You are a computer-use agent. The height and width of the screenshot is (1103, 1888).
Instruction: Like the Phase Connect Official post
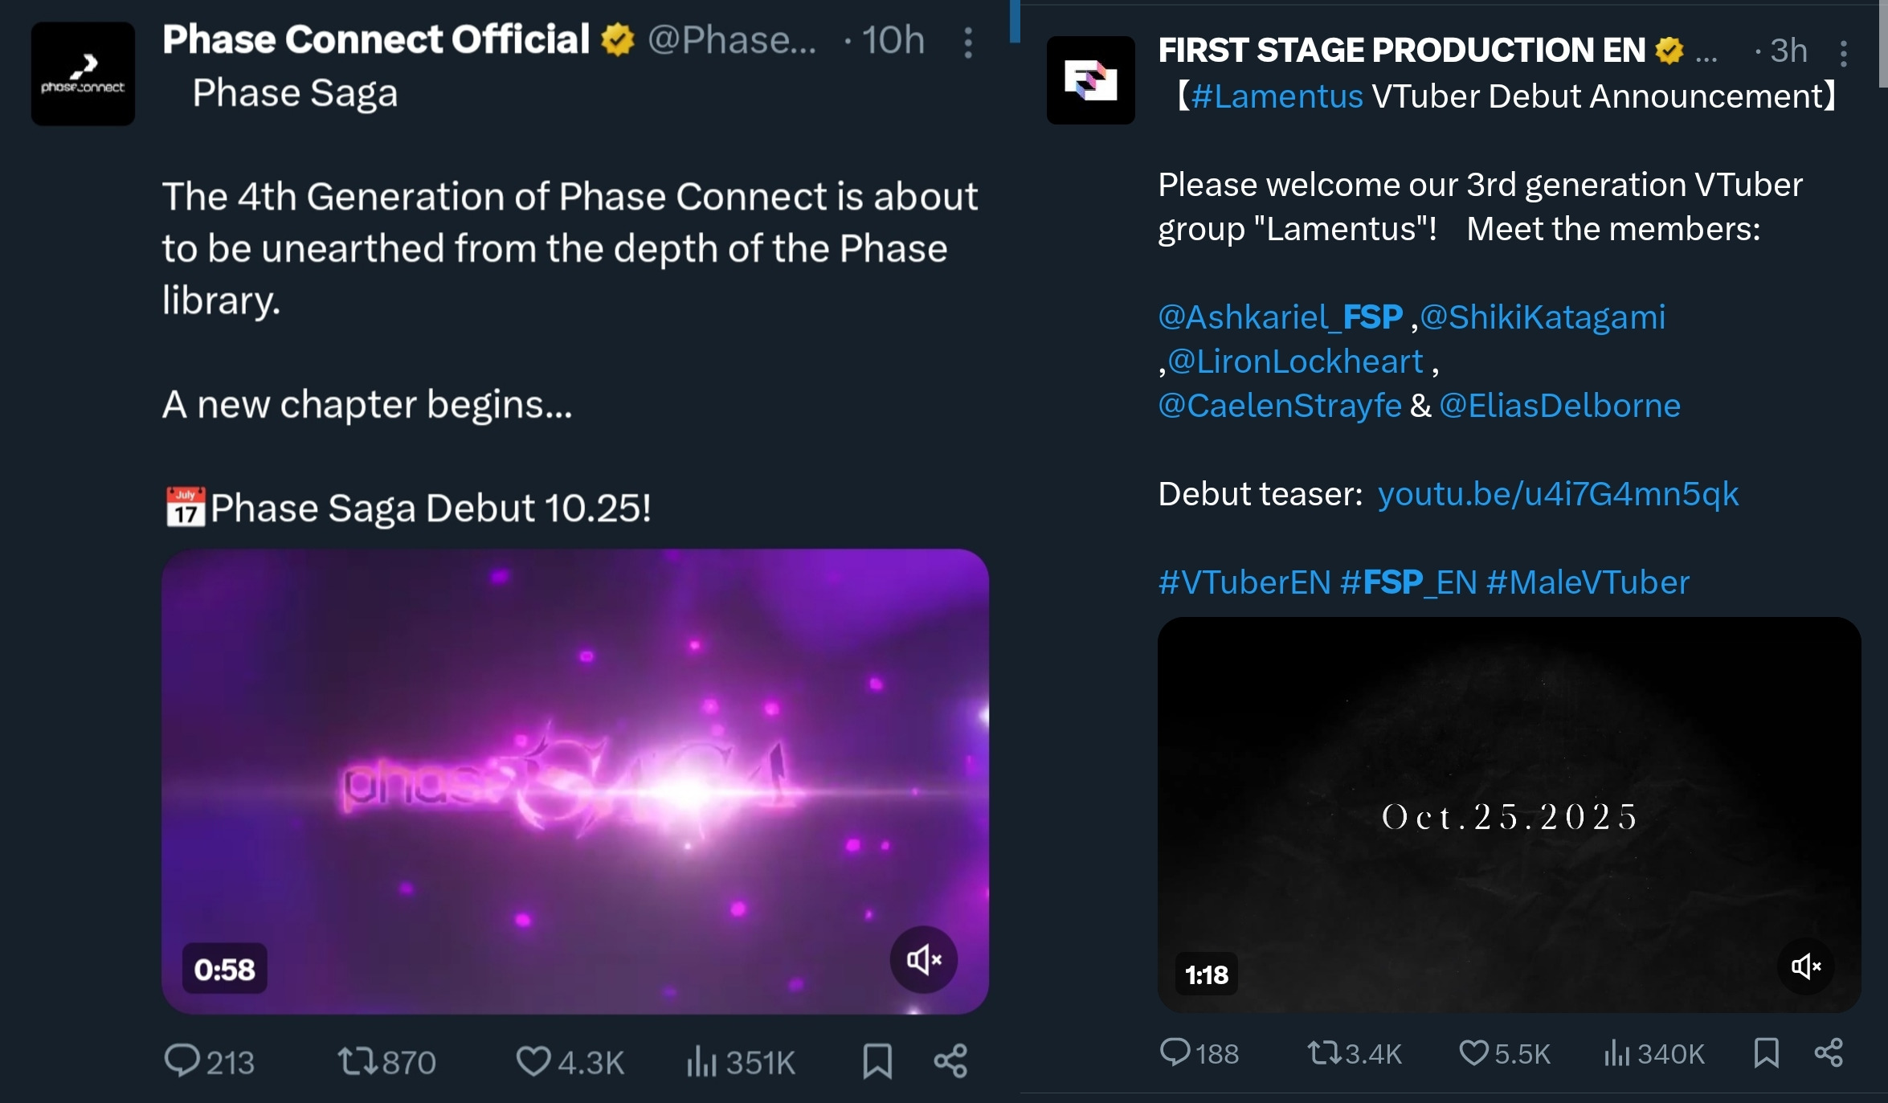click(x=533, y=1060)
